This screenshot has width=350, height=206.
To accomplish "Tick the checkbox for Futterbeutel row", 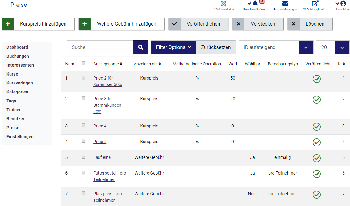I will [84, 172].
